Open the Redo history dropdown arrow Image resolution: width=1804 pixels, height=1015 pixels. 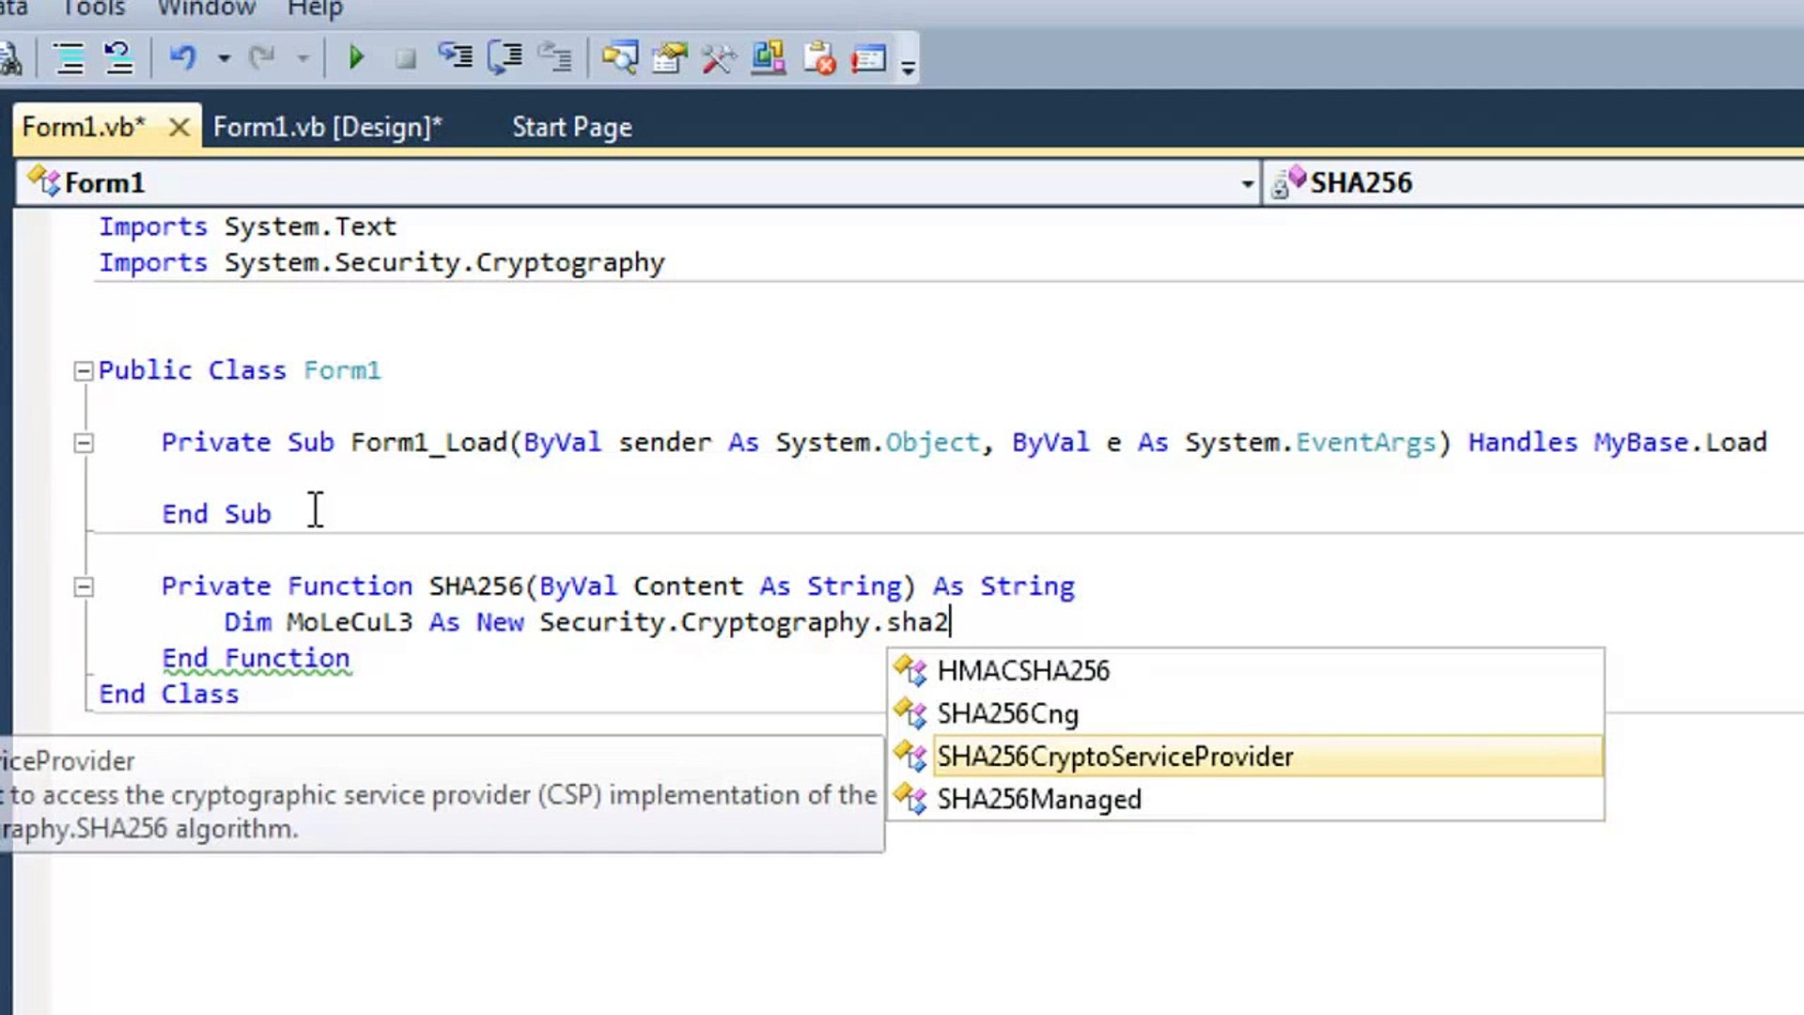point(303,58)
